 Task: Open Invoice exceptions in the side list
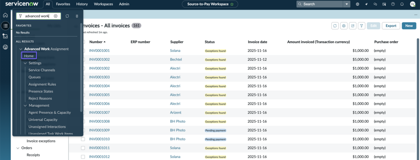(41, 141)
